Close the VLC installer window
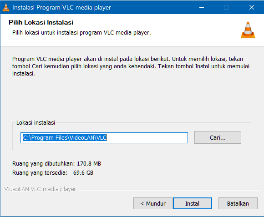The image size is (264, 217). coord(252,7)
